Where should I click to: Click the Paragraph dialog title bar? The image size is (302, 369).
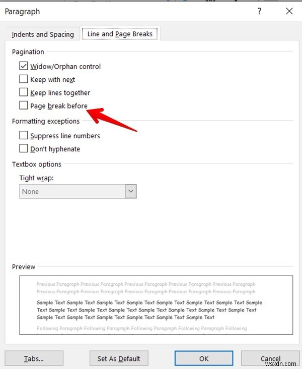tap(126, 11)
